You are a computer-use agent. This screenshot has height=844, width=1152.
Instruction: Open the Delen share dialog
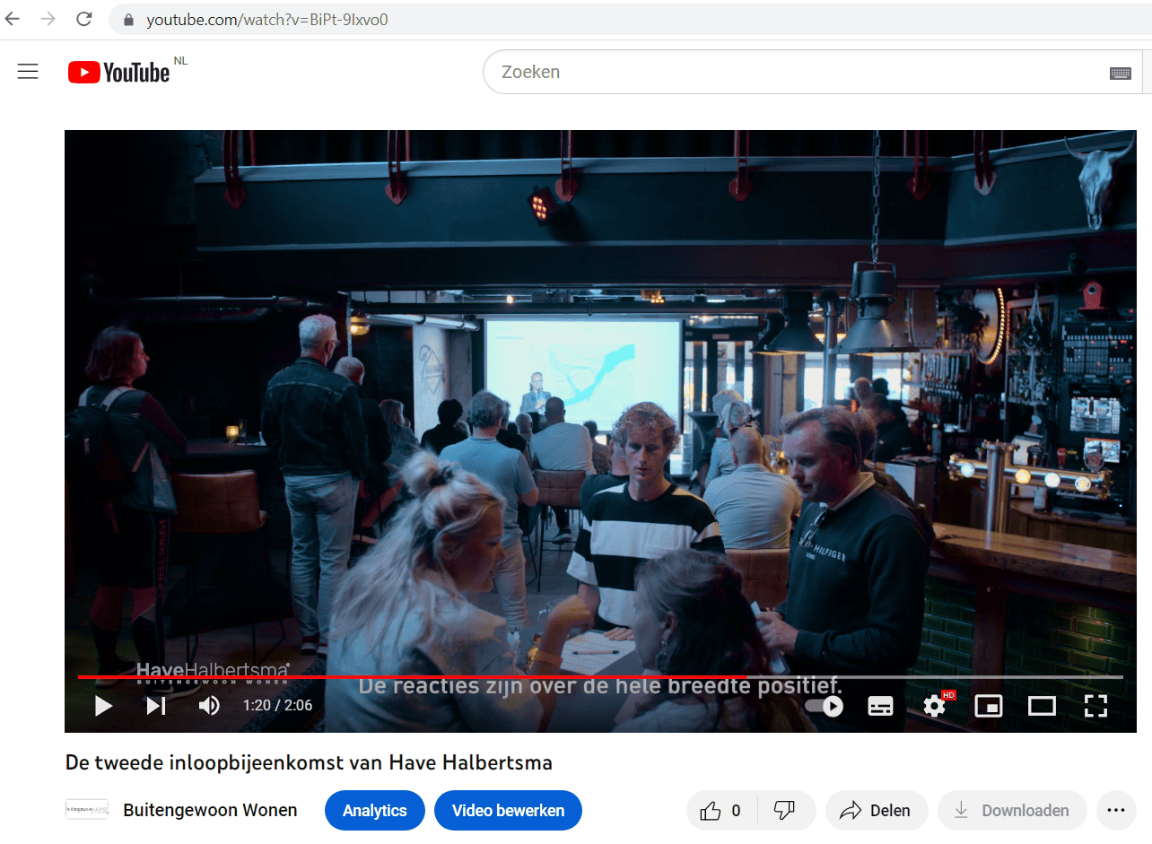[x=875, y=811]
